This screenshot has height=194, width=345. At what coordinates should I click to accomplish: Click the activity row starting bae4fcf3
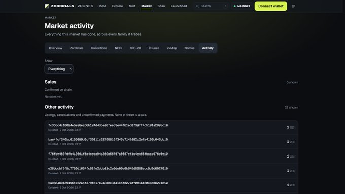[x=171, y=142]
